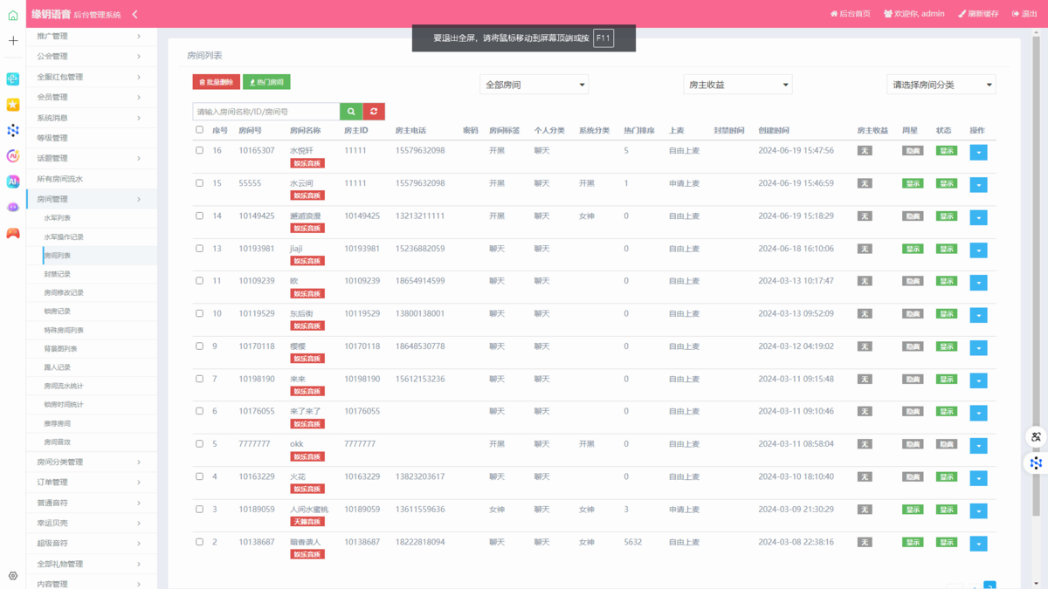Go to 后台首页 in the header
The width and height of the screenshot is (1048, 589).
pyautogui.click(x=850, y=14)
